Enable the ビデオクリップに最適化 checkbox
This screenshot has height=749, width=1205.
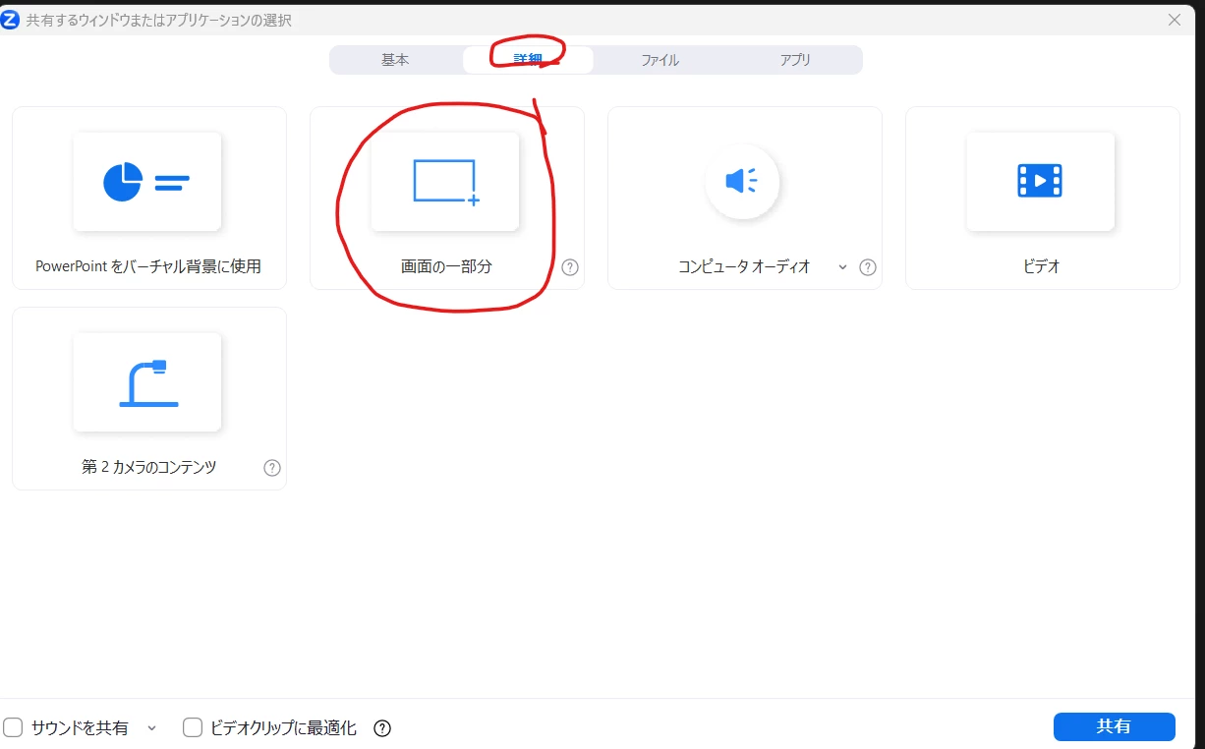[x=193, y=728]
